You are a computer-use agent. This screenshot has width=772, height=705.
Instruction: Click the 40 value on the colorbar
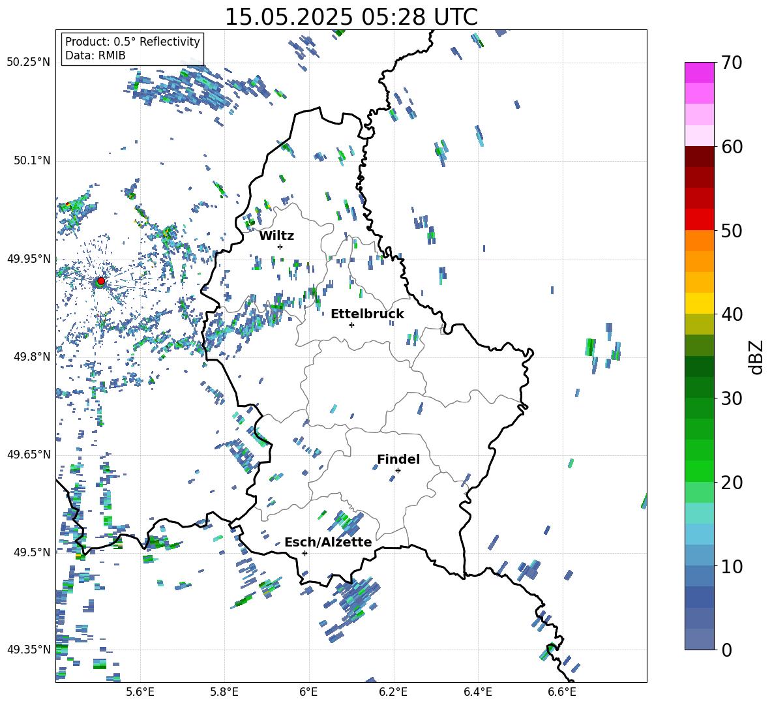click(732, 314)
